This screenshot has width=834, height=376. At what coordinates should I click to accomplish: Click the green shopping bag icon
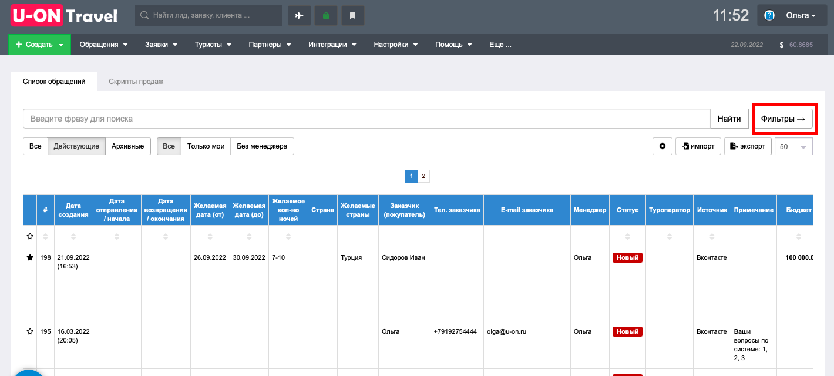click(x=326, y=16)
